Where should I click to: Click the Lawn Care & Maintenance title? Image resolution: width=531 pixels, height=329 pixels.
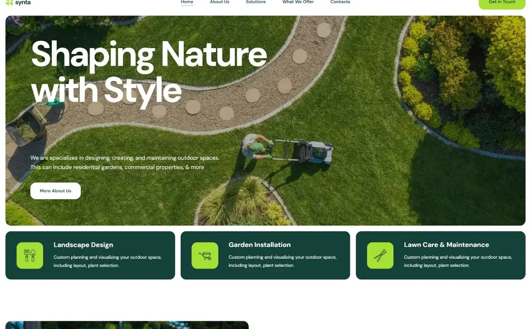tap(446, 245)
